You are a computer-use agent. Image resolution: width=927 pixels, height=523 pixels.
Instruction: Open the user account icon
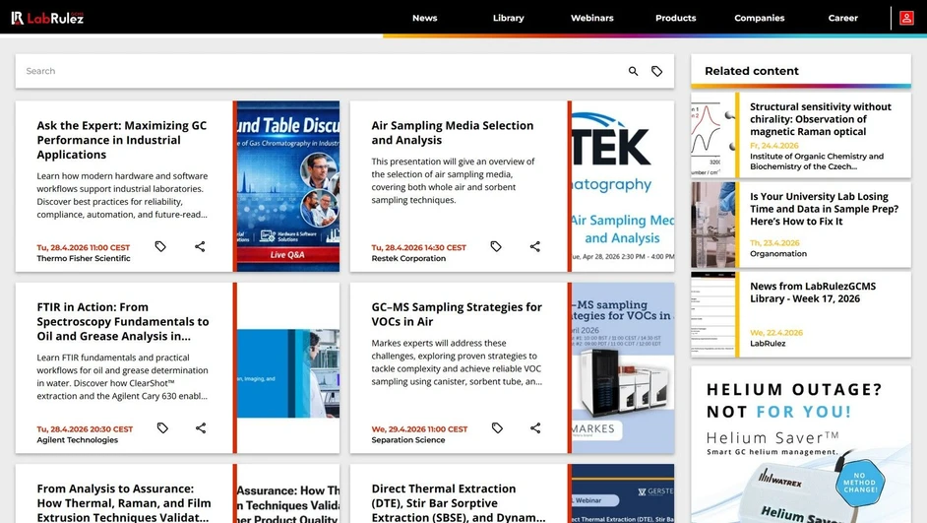pyautogui.click(x=906, y=18)
